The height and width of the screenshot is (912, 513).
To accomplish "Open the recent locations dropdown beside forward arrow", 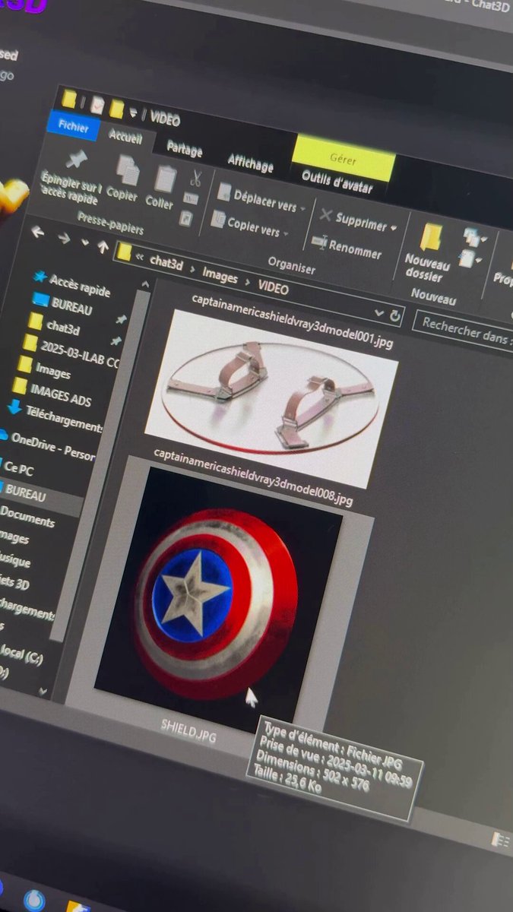I will click(x=84, y=243).
